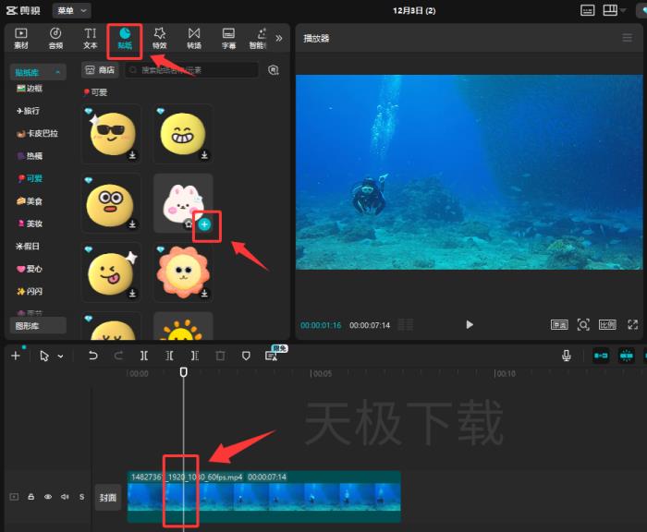Image resolution: width=647 pixels, height=532 pixels.
Task: Expand more tabs with double chevron
Action: pyautogui.click(x=279, y=38)
